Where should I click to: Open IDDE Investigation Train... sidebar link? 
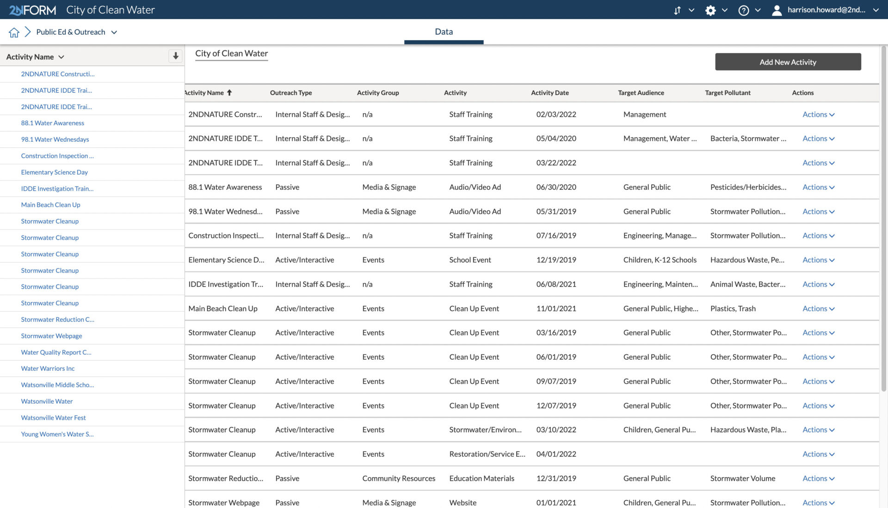point(57,188)
